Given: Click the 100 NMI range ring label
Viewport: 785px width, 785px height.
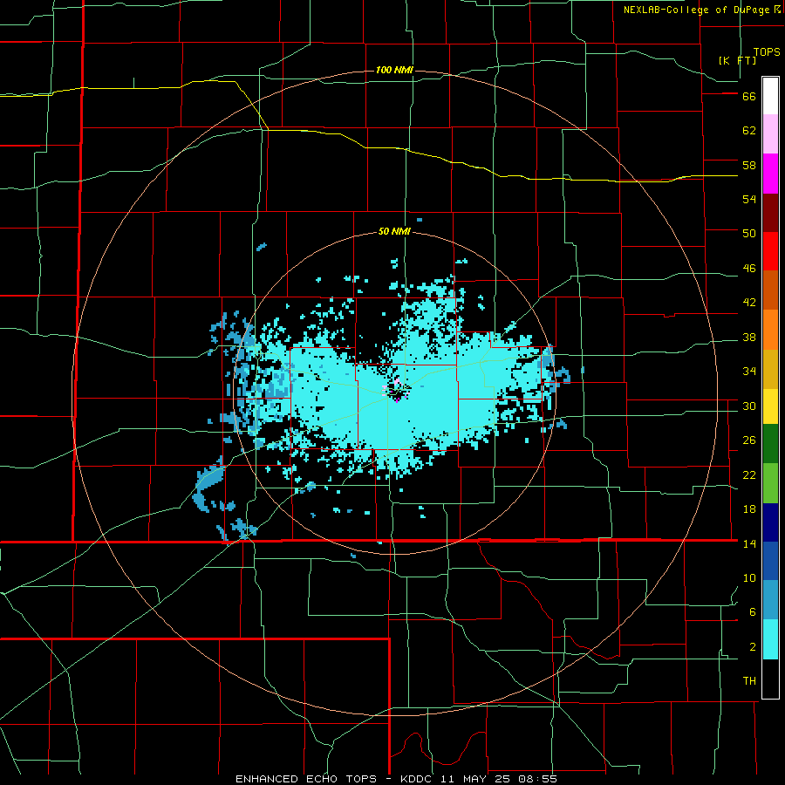Looking at the screenshot, I should pos(394,70).
